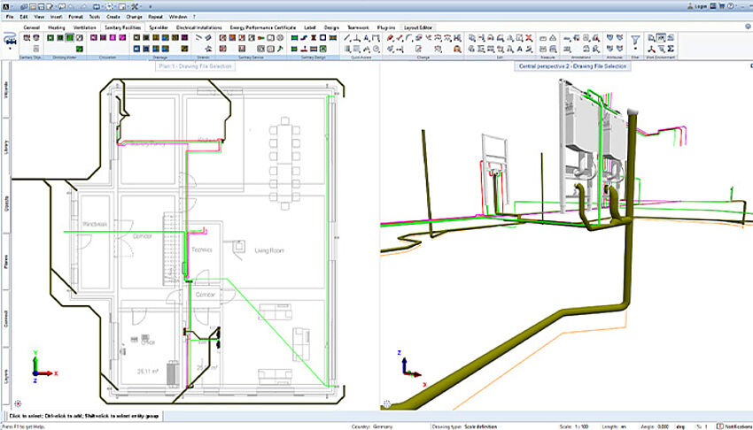Click the Filter funnel icon

[634, 39]
